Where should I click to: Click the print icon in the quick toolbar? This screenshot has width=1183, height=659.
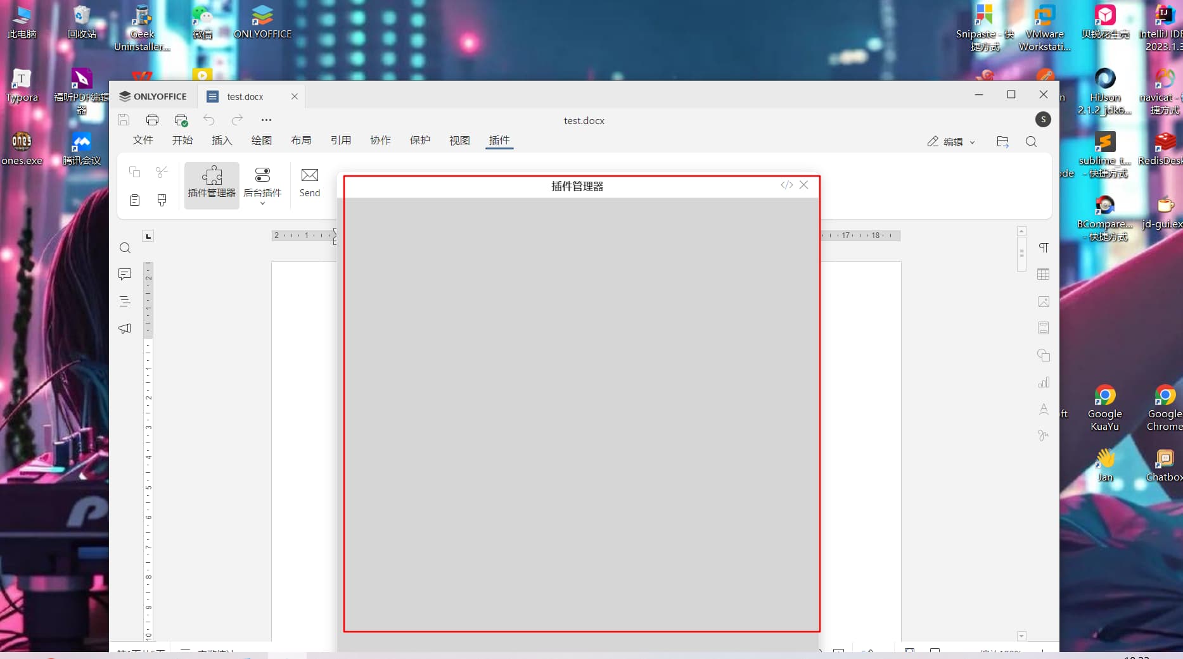[152, 120]
